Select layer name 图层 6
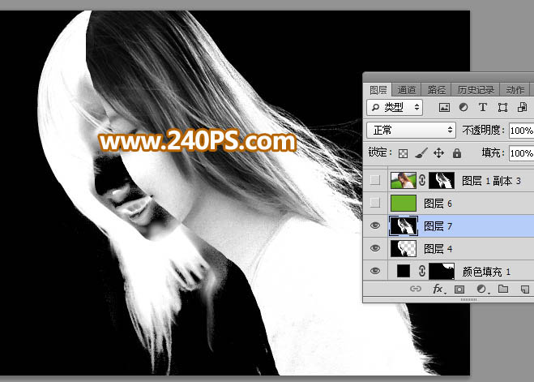The width and height of the screenshot is (534, 382). click(438, 204)
